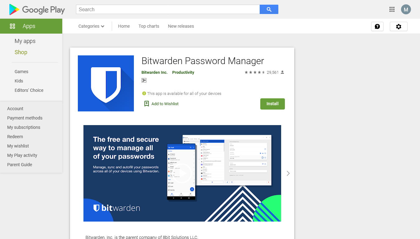Viewport: 420px width, 239px height.
Task: Open the settings gear icon
Action: coord(399,26)
